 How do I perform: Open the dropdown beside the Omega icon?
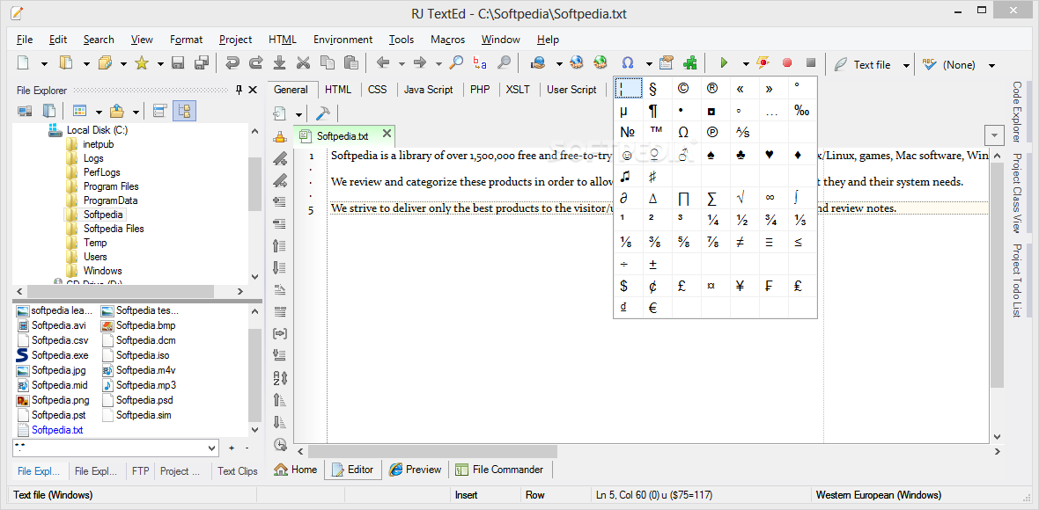coord(650,64)
